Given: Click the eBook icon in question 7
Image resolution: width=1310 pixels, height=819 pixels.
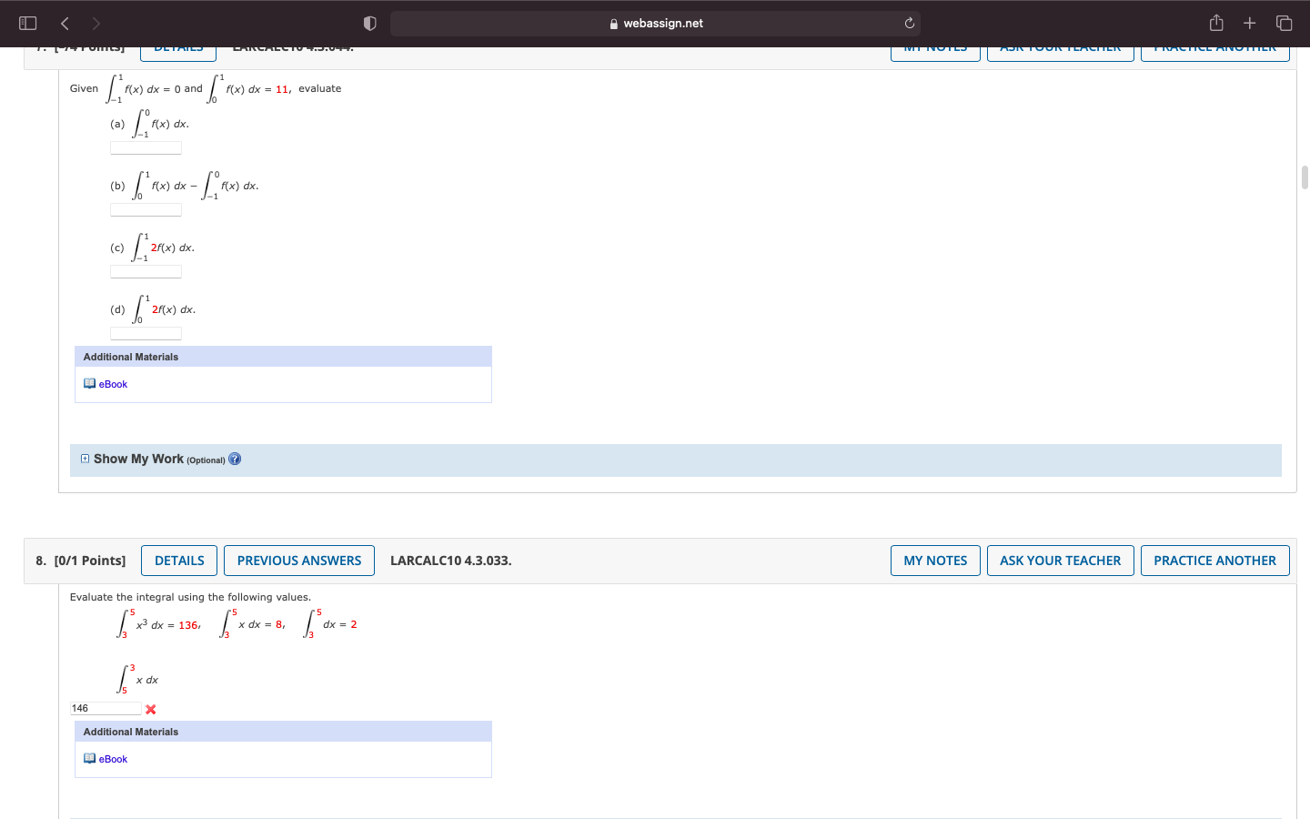Looking at the screenshot, I should tap(91, 383).
